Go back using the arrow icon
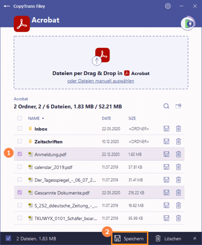The width and height of the screenshot is (202, 245). point(7,6)
